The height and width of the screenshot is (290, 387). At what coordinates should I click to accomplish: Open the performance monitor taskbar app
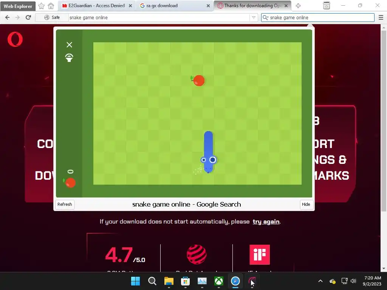click(202, 281)
